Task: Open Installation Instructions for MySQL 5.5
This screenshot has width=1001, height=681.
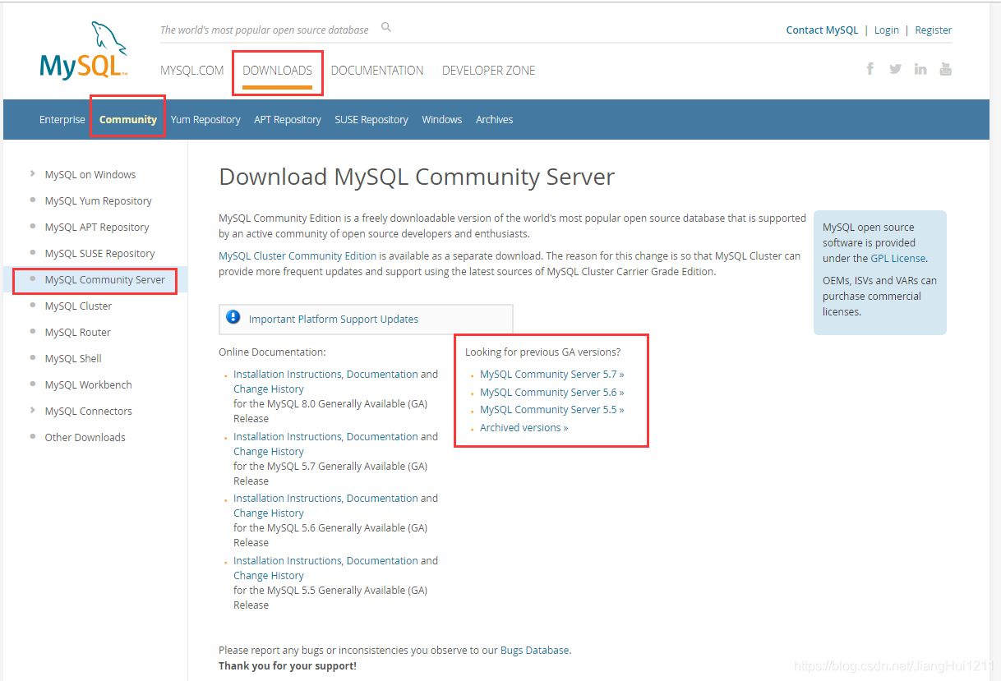Action: pyautogui.click(x=288, y=561)
